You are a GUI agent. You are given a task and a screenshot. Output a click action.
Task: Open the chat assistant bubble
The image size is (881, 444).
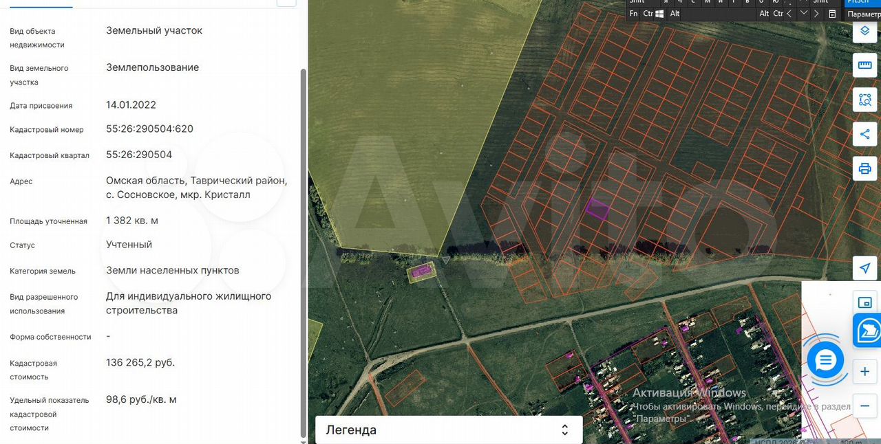pyautogui.click(x=825, y=359)
